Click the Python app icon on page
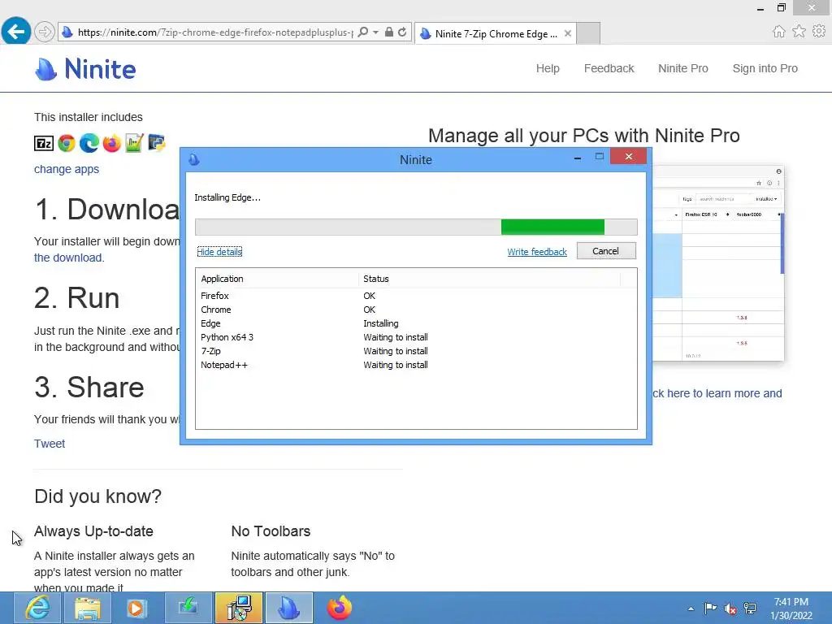The image size is (832, 624). pos(157,143)
